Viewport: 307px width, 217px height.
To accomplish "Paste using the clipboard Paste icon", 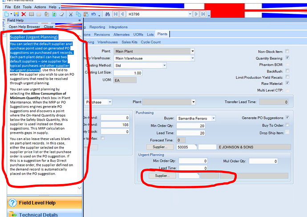I will [x=86, y=14].
